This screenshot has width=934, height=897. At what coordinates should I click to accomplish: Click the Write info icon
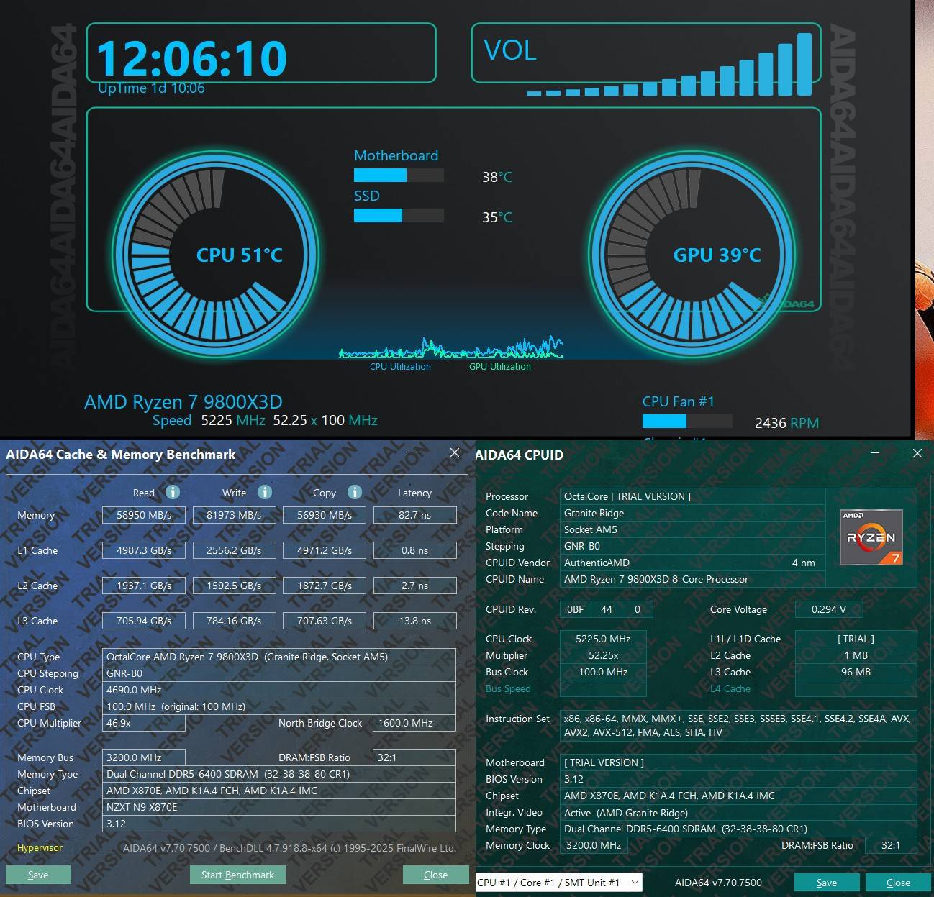pyautogui.click(x=265, y=492)
